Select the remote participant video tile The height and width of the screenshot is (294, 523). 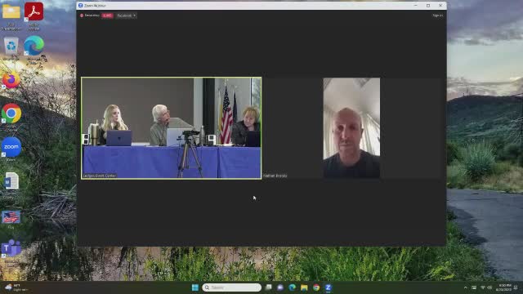click(351, 128)
